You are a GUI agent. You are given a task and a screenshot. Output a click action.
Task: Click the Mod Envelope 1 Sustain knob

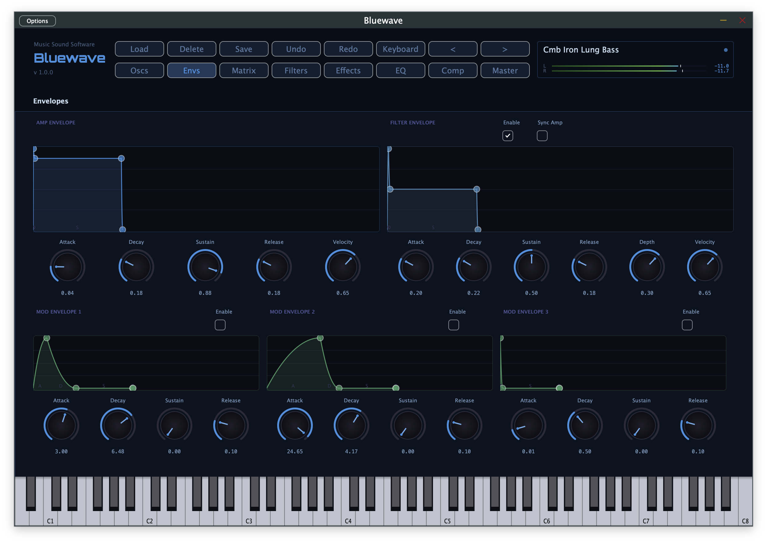174,425
